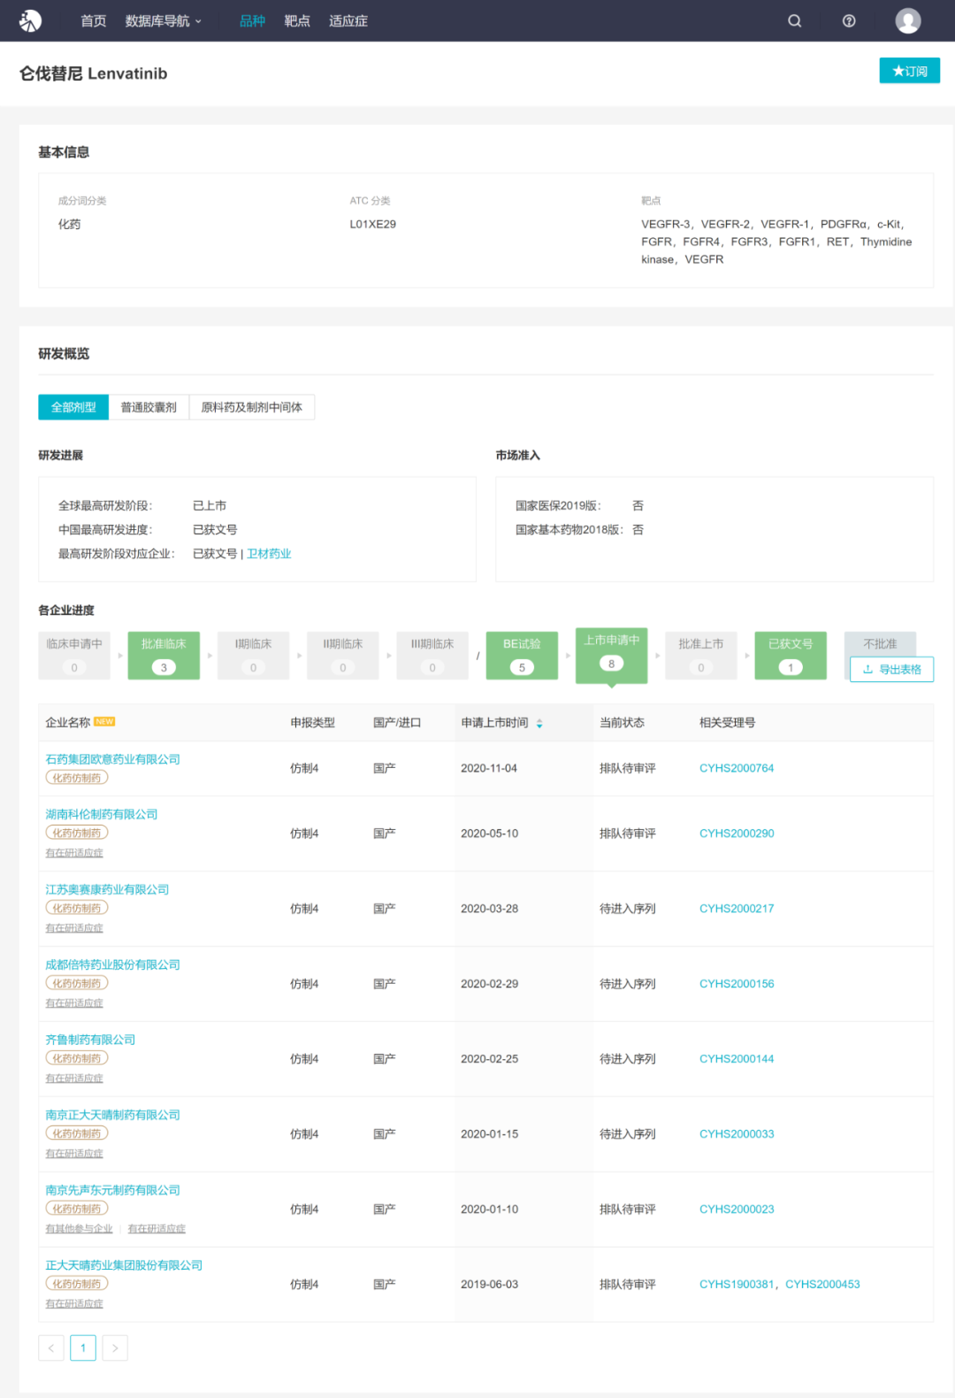The width and height of the screenshot is (955, 1398).
Task: Open 适应症 navigation item
Action: point(348,20)
